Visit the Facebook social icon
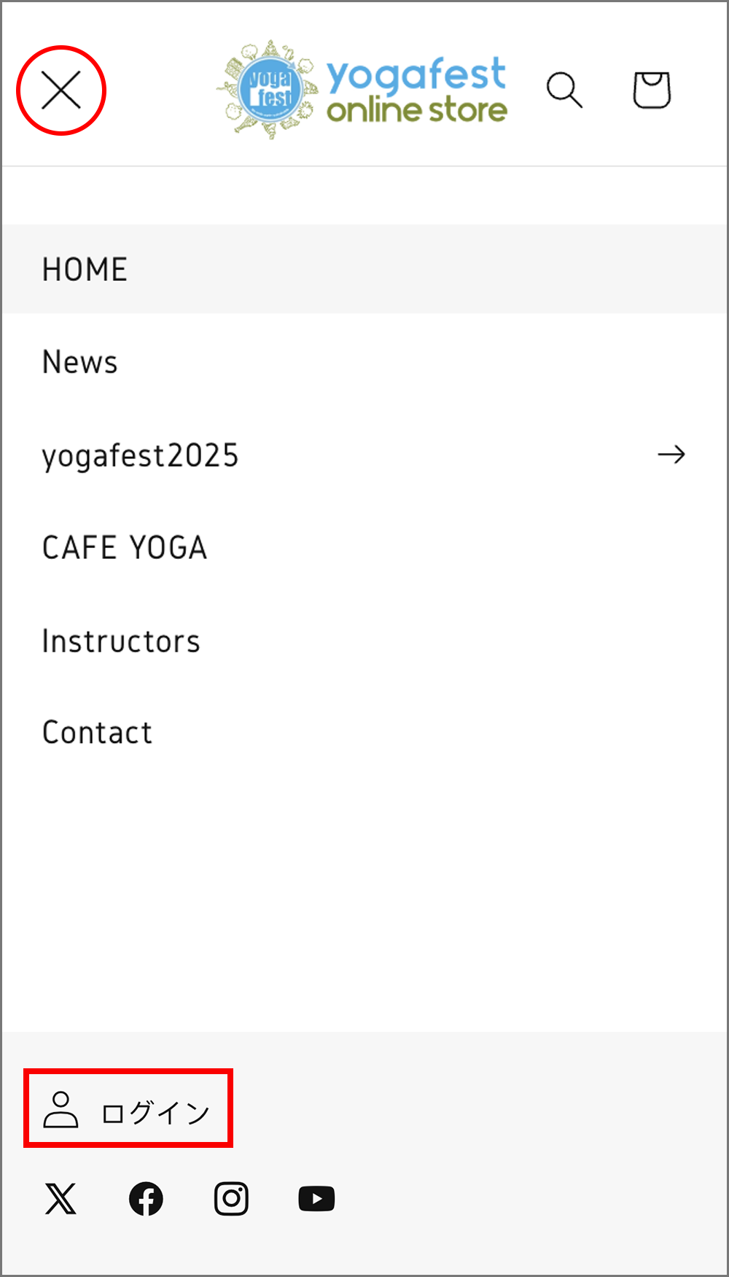 [x=146, y=1198]
